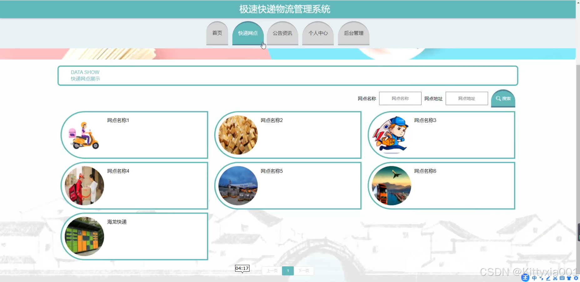Screen dimensions: 580x282
Task: Go to next page with 下一页
Action: 304,271
